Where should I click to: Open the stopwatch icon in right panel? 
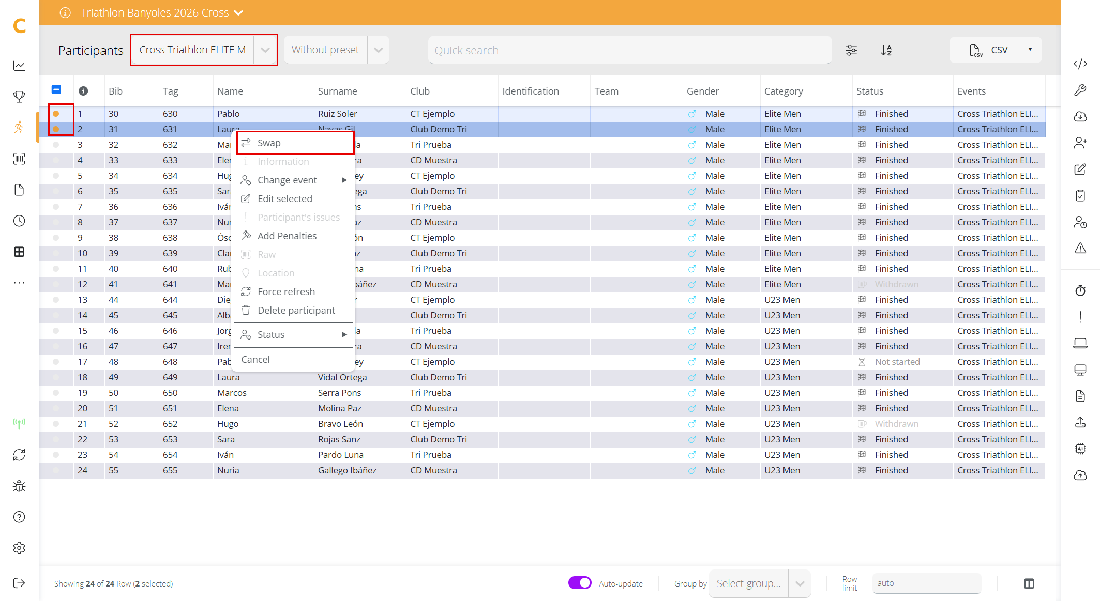pyautogui.click(x=1080, y=290)
